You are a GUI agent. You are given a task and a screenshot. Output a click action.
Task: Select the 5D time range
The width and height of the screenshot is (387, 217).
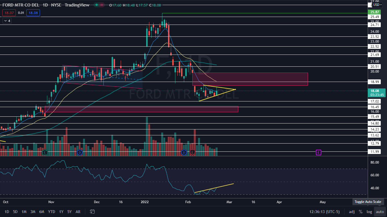pyautogui.click(x=15, y=212)
